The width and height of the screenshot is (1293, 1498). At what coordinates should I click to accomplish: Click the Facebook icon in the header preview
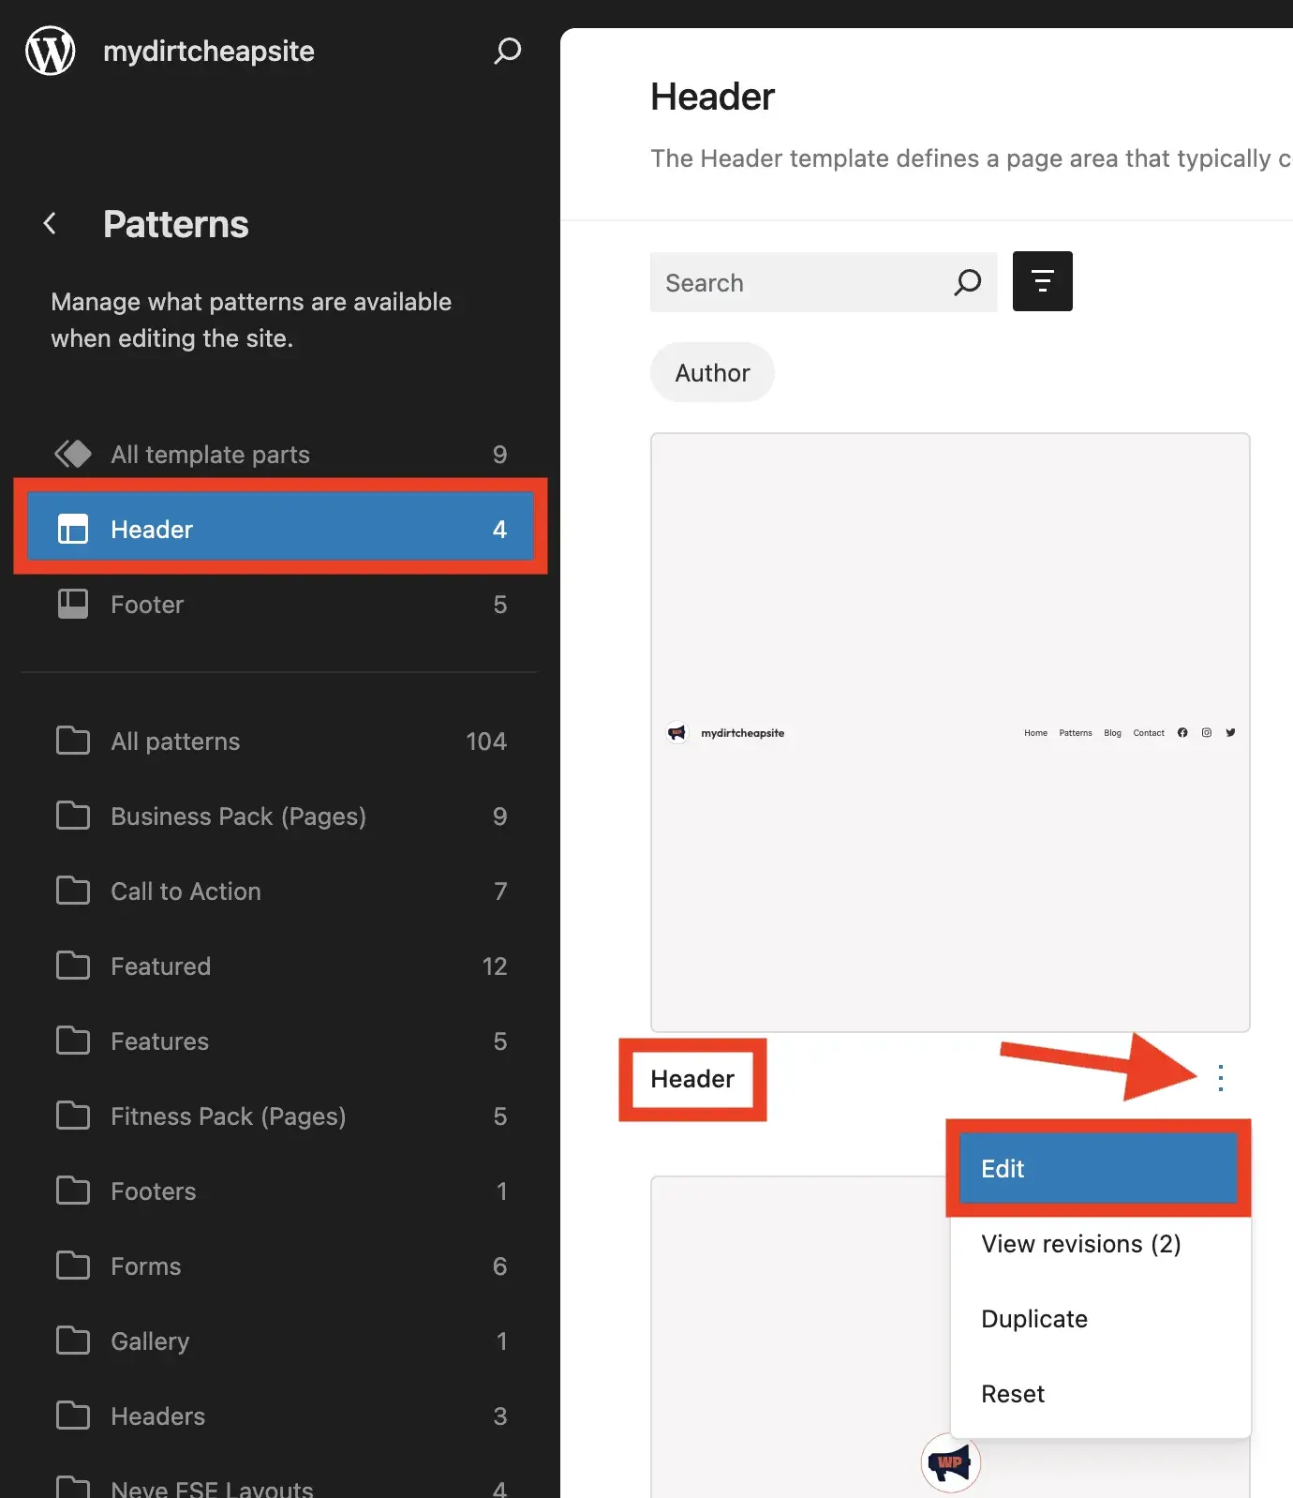tap(1182, 732)
